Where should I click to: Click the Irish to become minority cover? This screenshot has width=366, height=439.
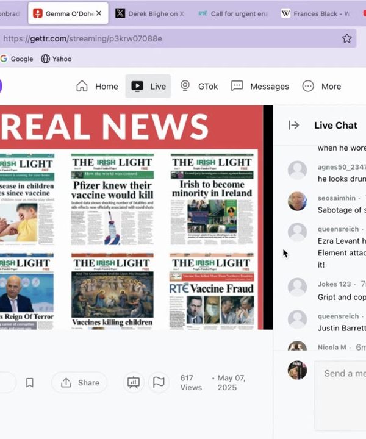pos(212,199)
